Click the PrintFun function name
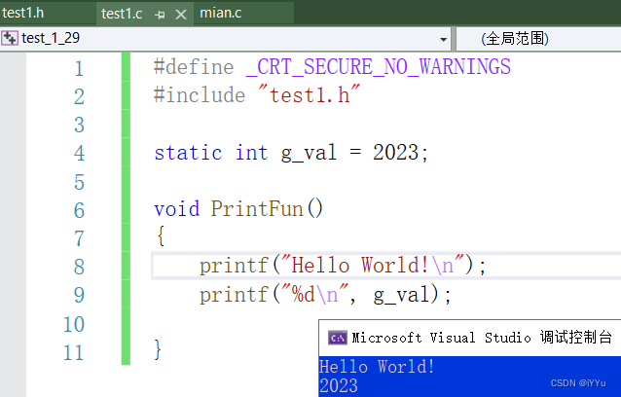This screenshot has height=397, width=621. click(x=257, y=208)
